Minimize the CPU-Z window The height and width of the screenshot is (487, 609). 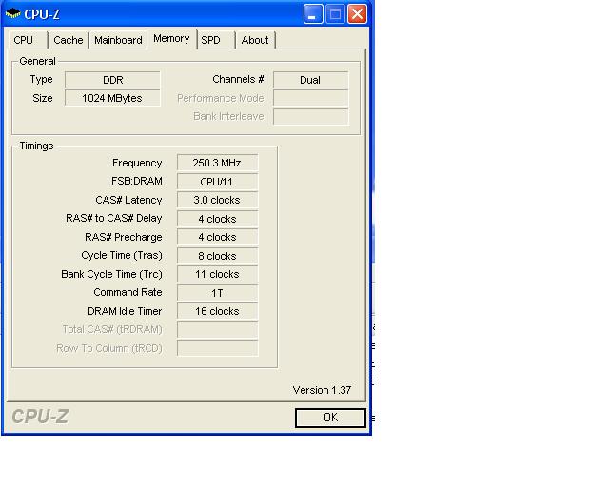pos(313,14)
